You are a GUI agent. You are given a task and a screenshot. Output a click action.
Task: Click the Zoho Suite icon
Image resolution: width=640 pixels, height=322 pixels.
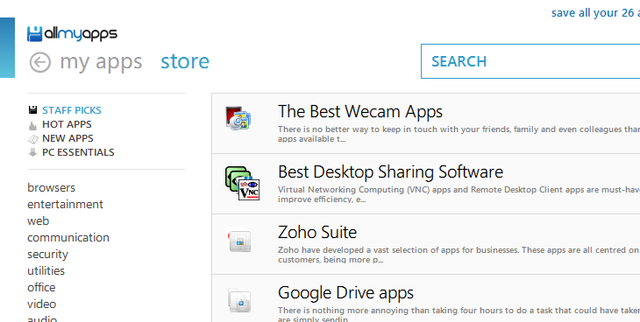pos(238,239)
